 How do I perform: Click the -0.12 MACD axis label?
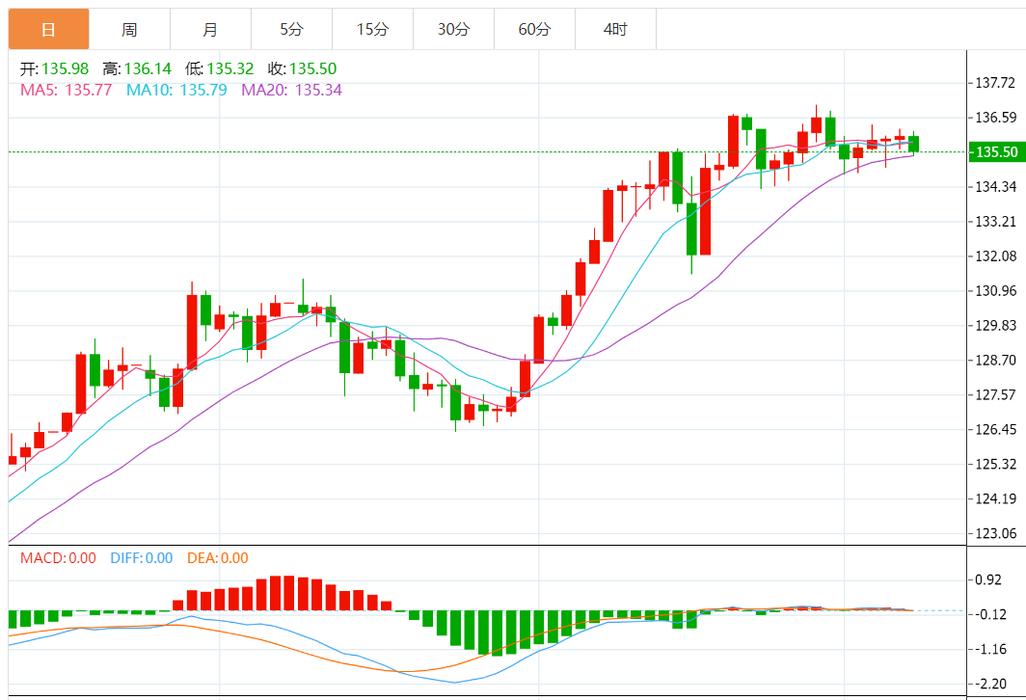point(990,614)
